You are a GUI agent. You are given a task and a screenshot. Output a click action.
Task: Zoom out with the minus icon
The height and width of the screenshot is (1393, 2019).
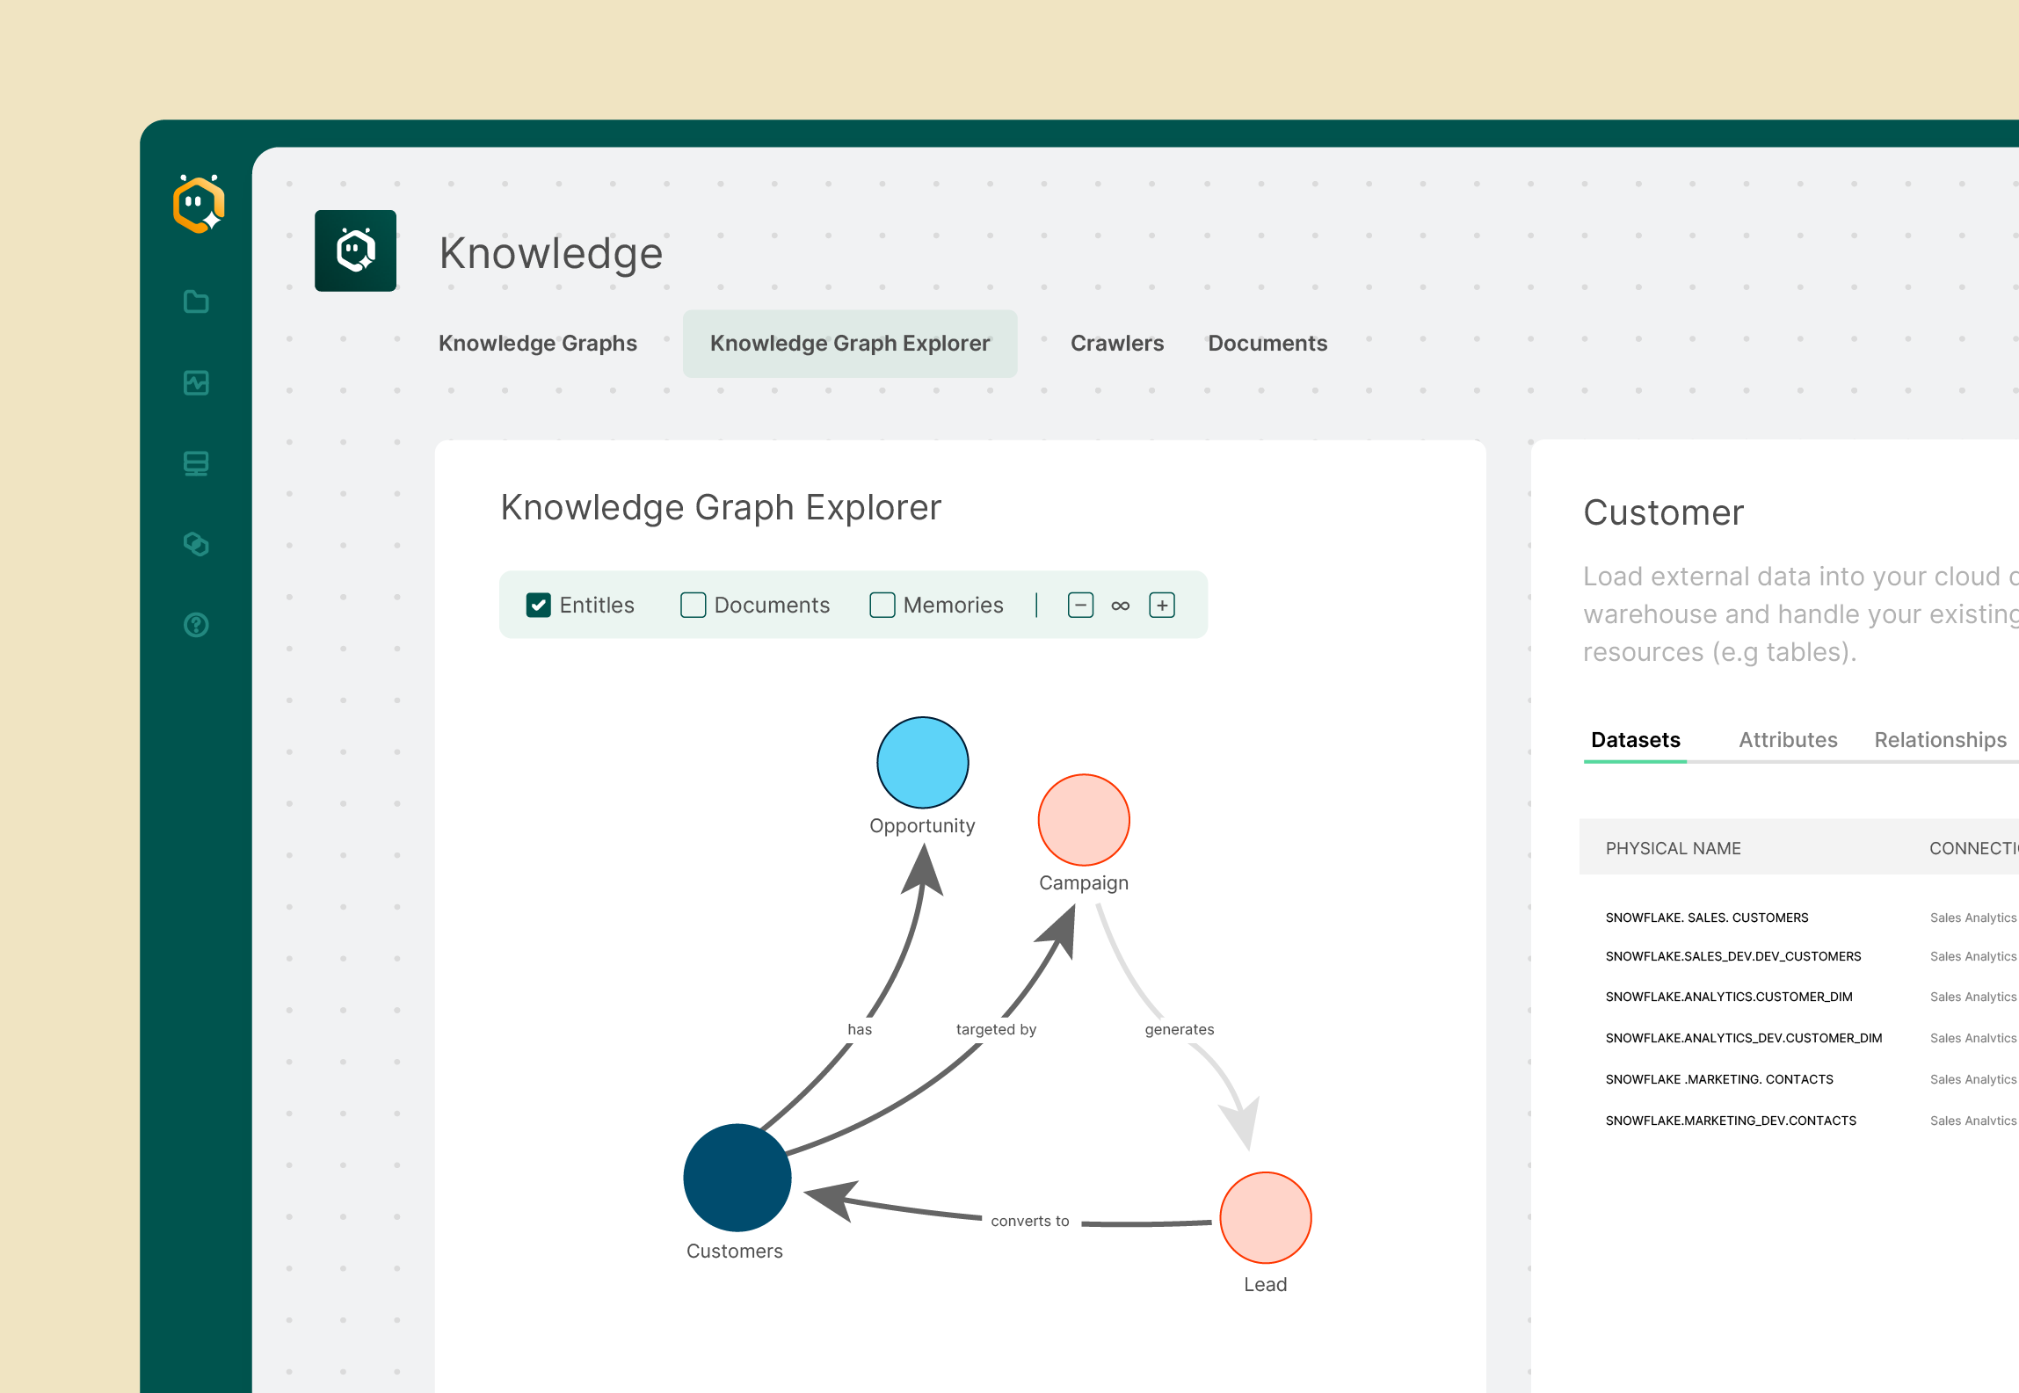coord(1080,605)
